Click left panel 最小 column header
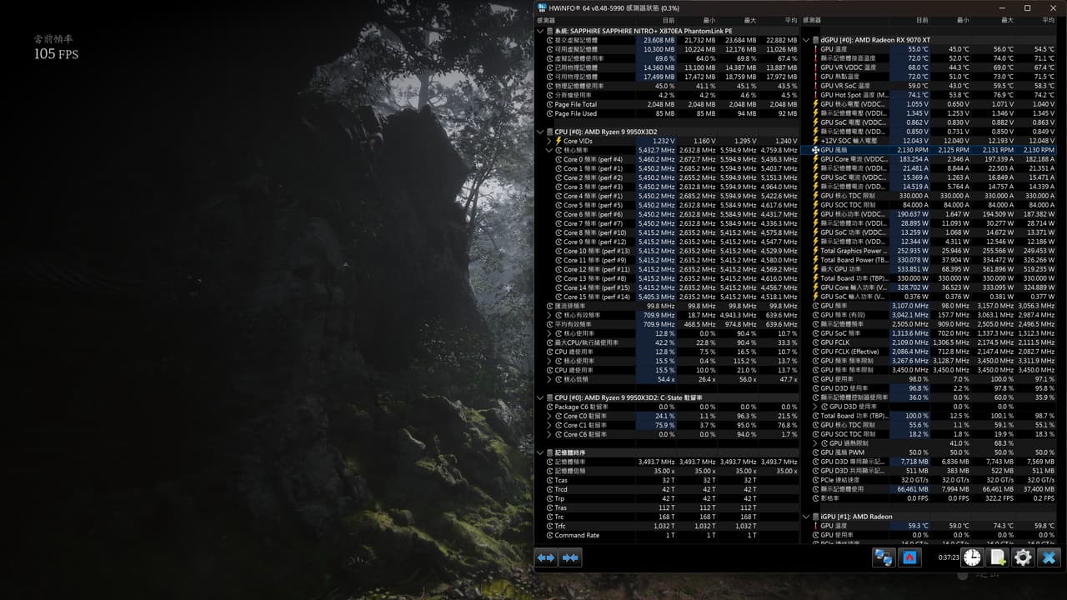 (x=709, y=20)
